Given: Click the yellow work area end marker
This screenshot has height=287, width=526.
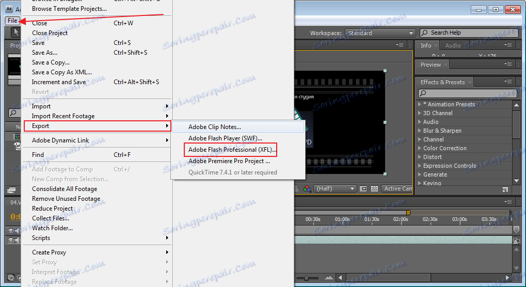Looking at the screenshot, I should click(x=408, y=212).
